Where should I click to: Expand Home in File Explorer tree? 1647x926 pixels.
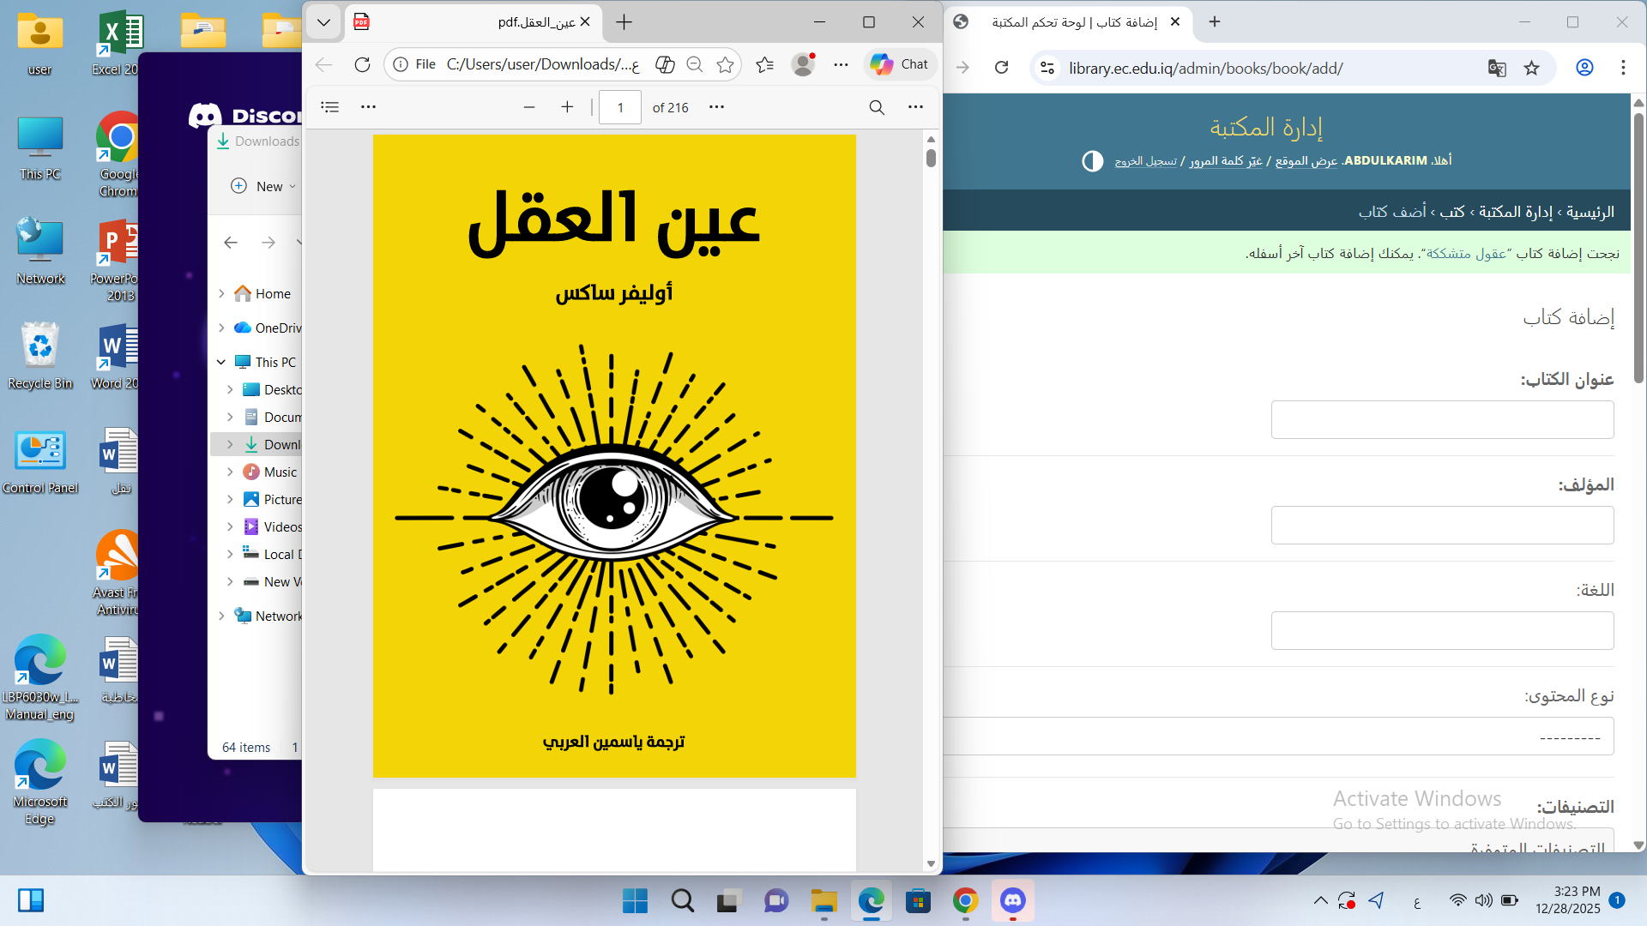tap(221, 293)
